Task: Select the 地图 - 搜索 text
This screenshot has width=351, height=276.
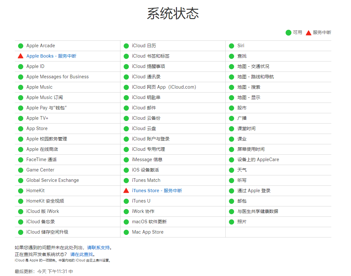Action: pos(249,87)
